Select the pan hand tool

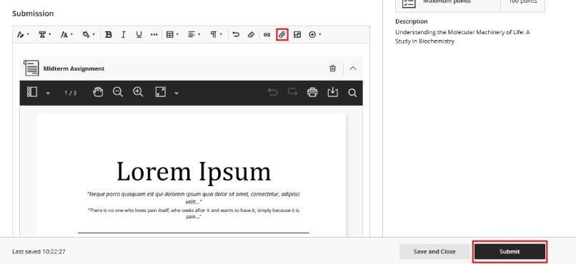point(98,92)
